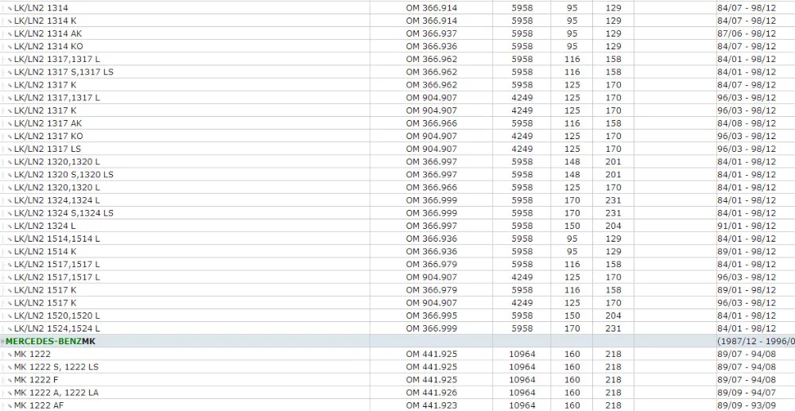Image resolution: width=795 pixels, height=411 pixels.
Task: Click the date range 91/01 - 98/12
Action: pyautogui.click(x=747, y=226)
